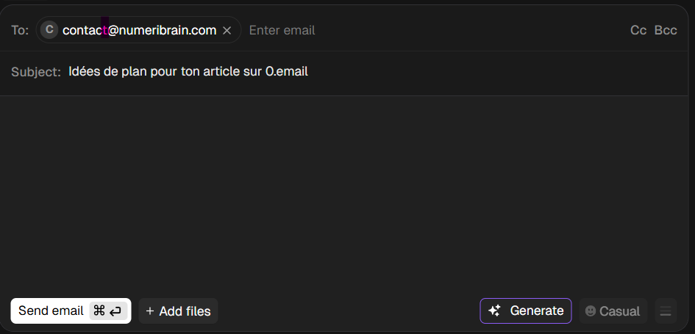Viewport: 695px width, 334px height.
Task: Click the sparkle icon on Generate
Action: pos(495,311)
